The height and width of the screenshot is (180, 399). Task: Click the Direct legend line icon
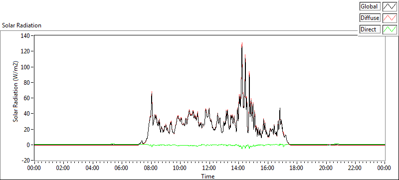(x=390, y=29)
